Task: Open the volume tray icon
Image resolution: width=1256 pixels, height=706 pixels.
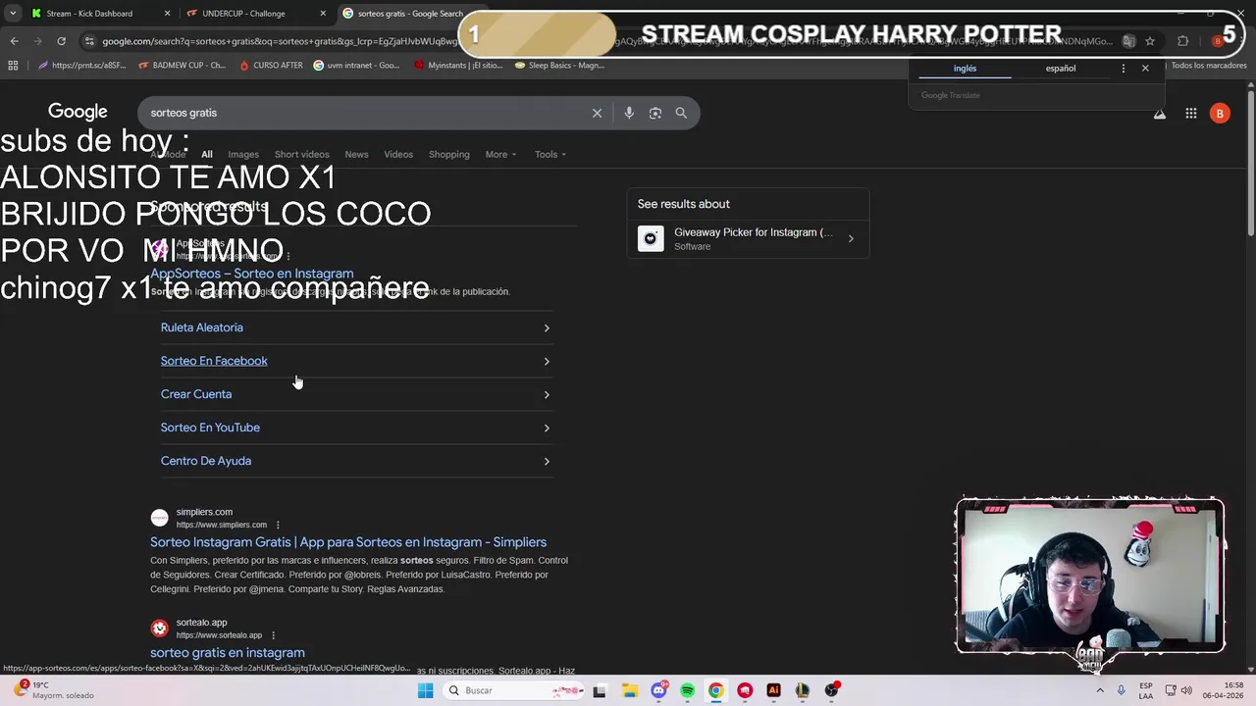Action: click(x=1186, y=690)
